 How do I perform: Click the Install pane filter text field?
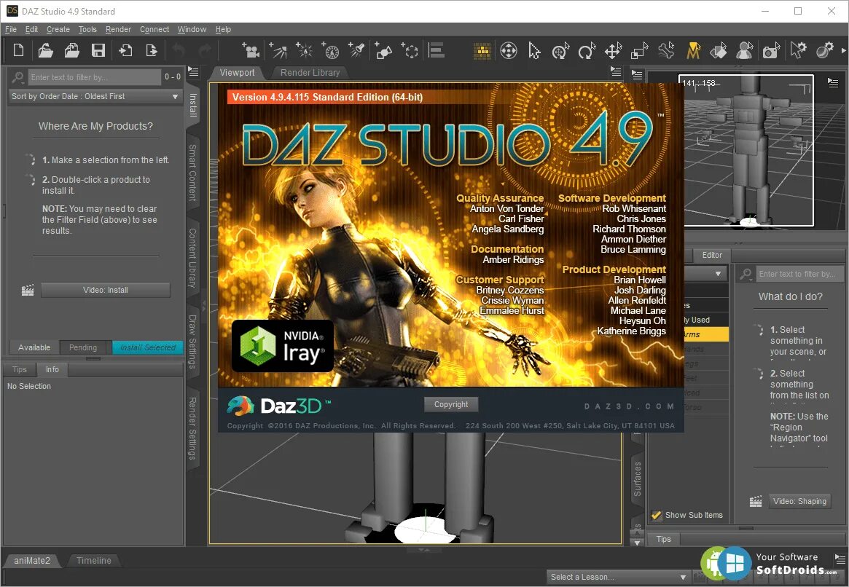95,76
